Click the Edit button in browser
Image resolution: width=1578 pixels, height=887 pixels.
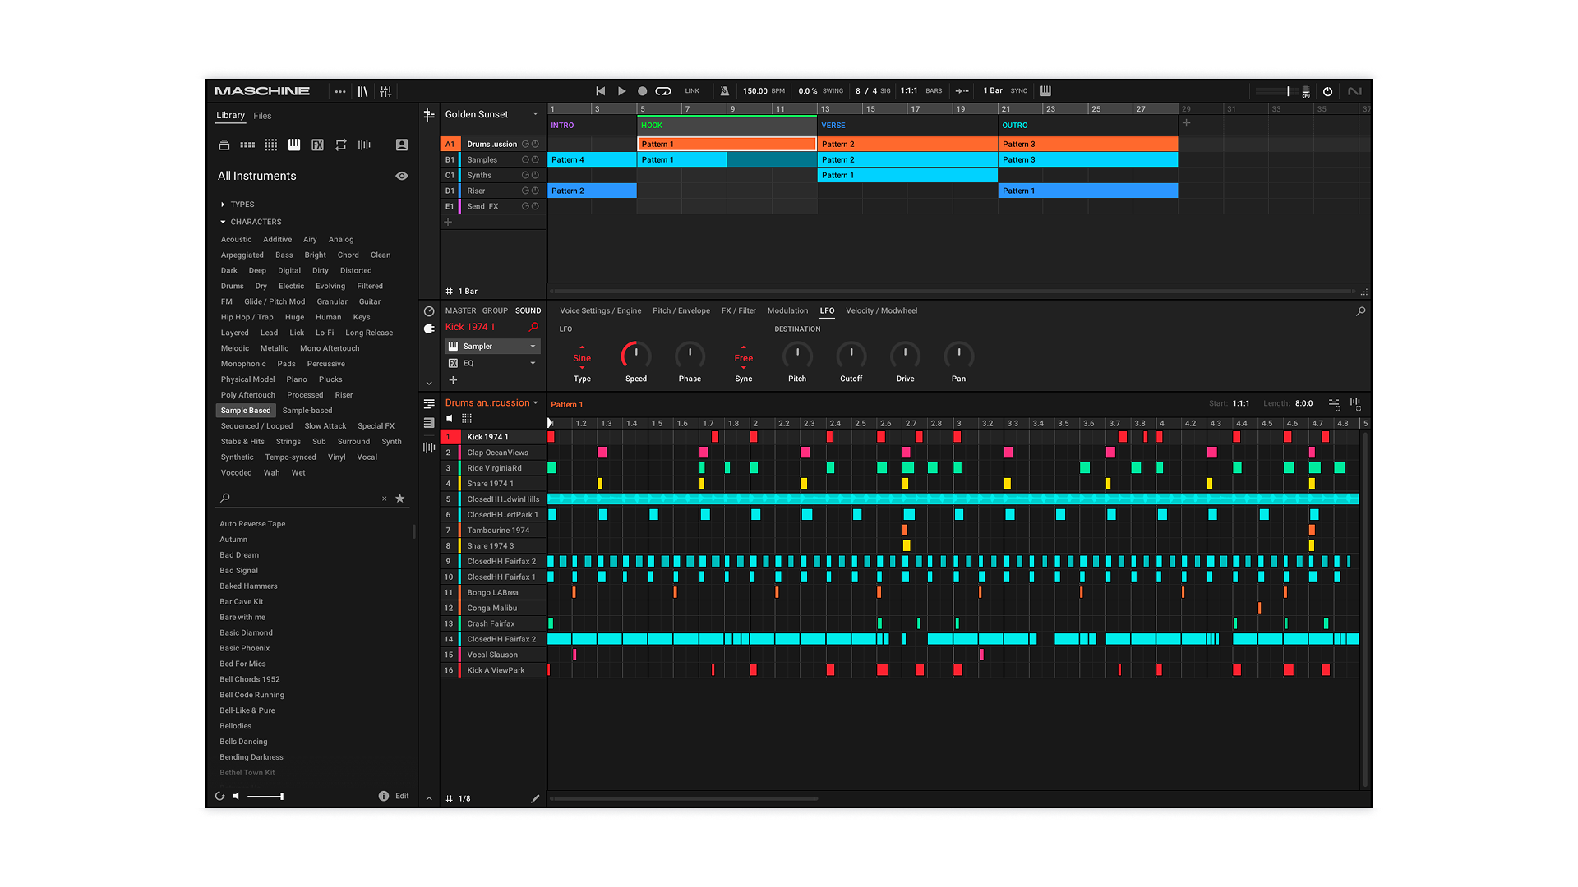click(402, 796)
